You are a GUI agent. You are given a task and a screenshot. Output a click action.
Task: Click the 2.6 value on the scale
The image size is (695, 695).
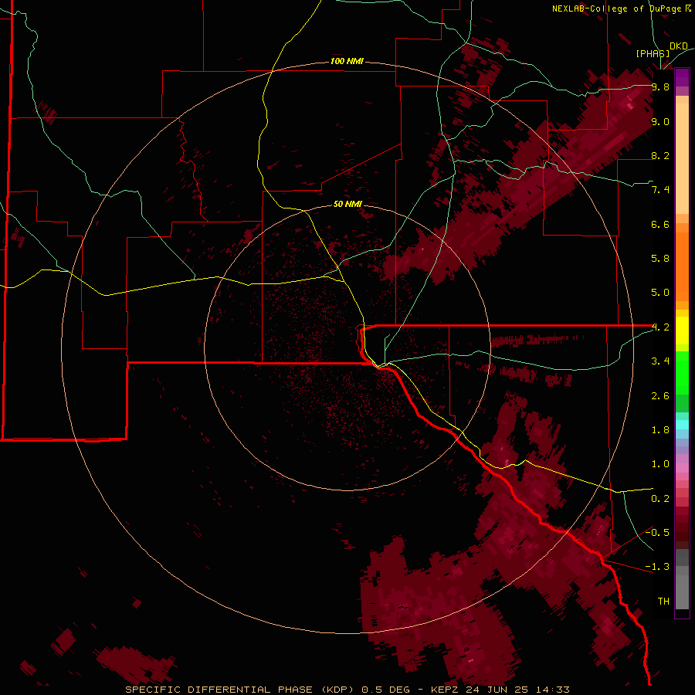(x=660, y=396)
